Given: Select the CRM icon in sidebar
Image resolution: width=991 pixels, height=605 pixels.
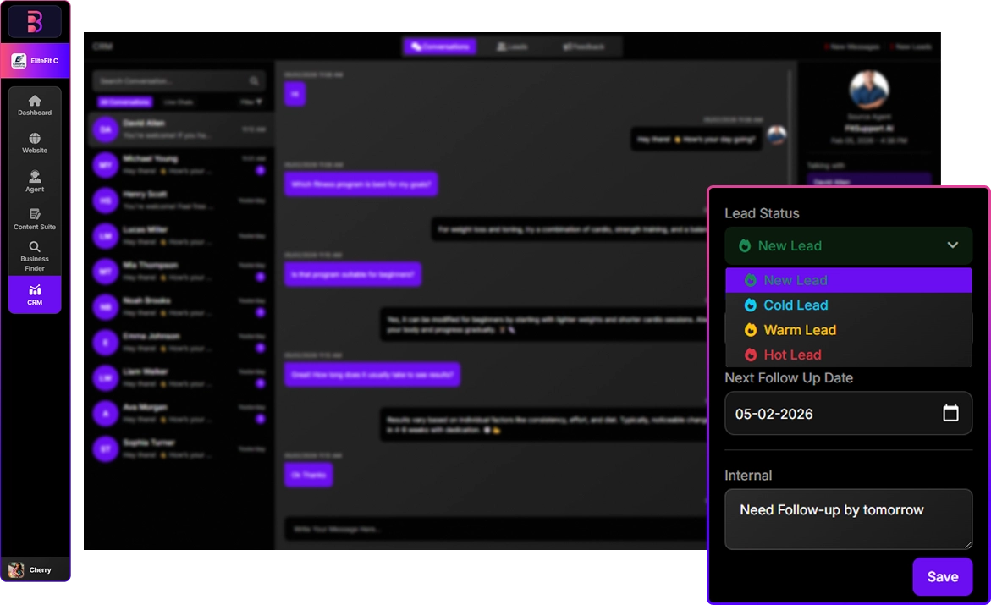Looking at the screenshot, I should pos(35,294).
